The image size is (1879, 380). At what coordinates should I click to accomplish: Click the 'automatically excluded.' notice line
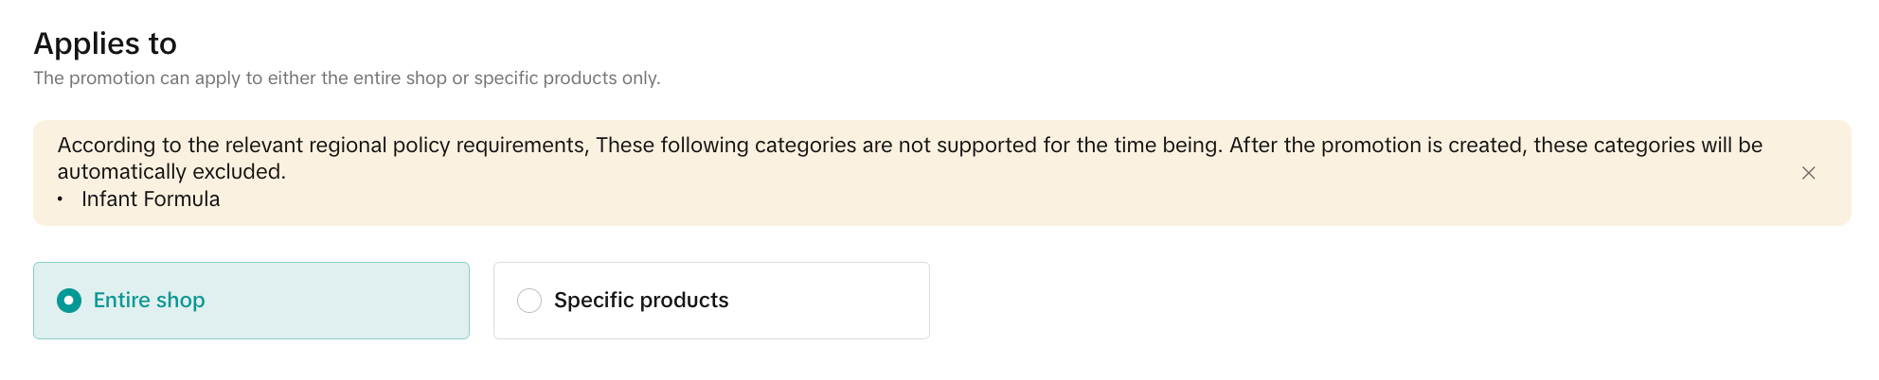click(171, 172)
